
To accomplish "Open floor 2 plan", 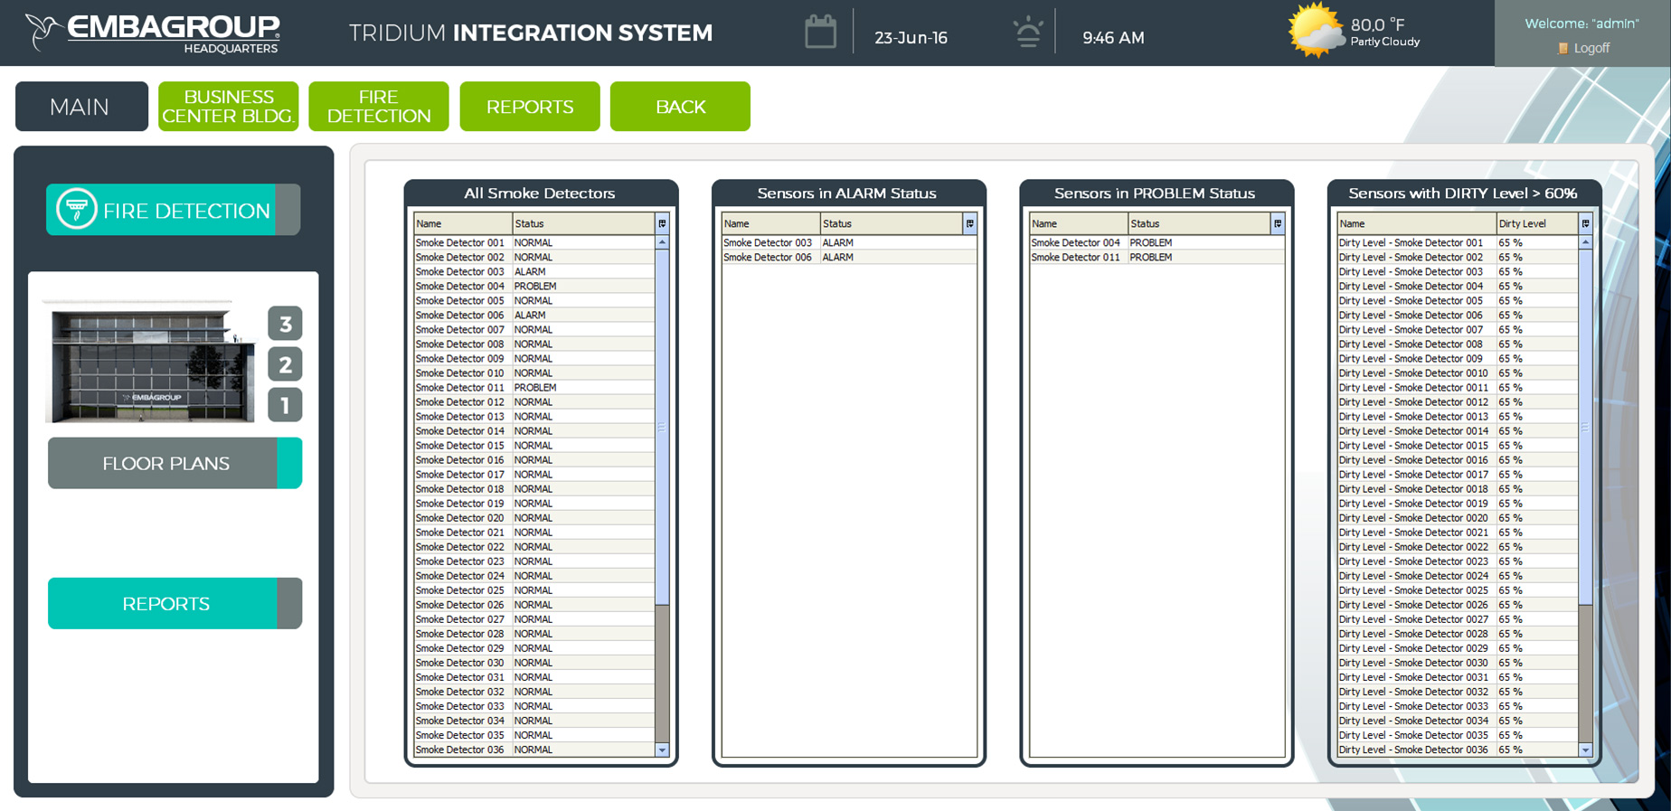I will 285,364.
